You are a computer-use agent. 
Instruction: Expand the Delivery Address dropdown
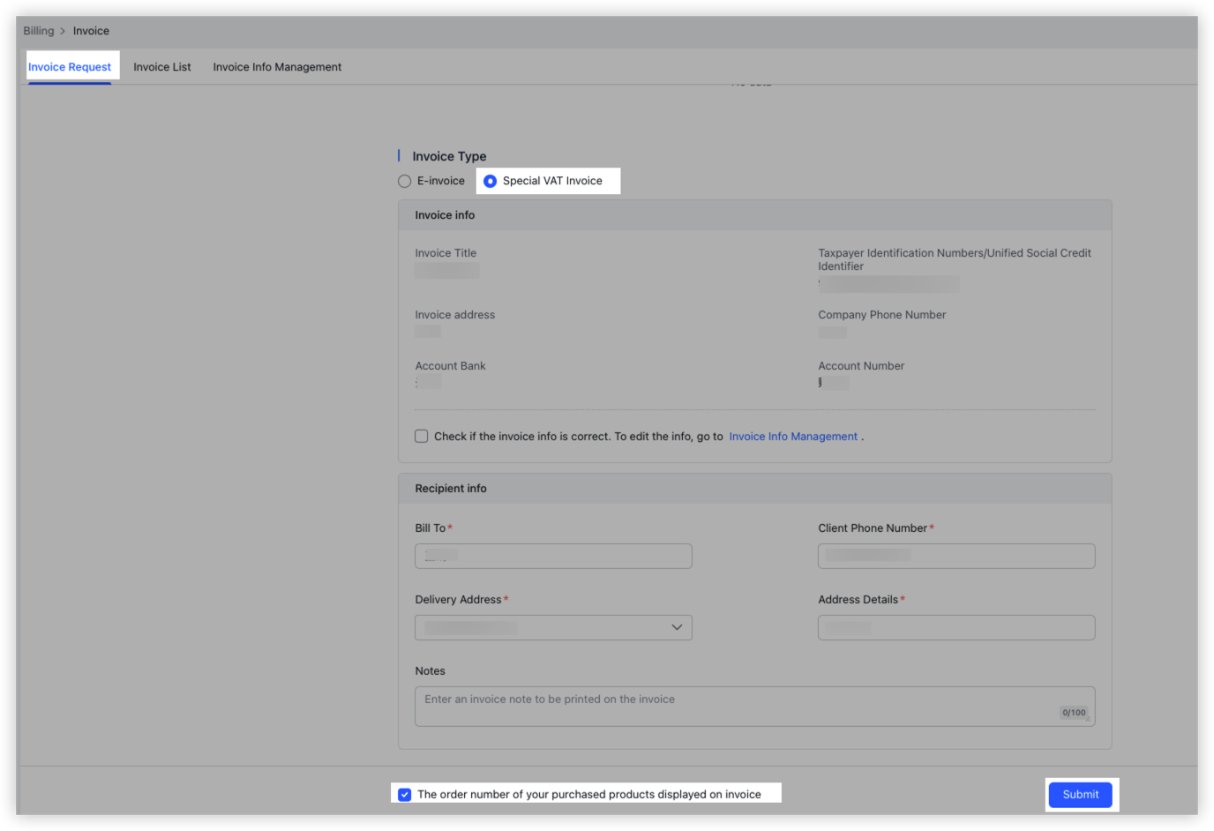click(553, 627)
